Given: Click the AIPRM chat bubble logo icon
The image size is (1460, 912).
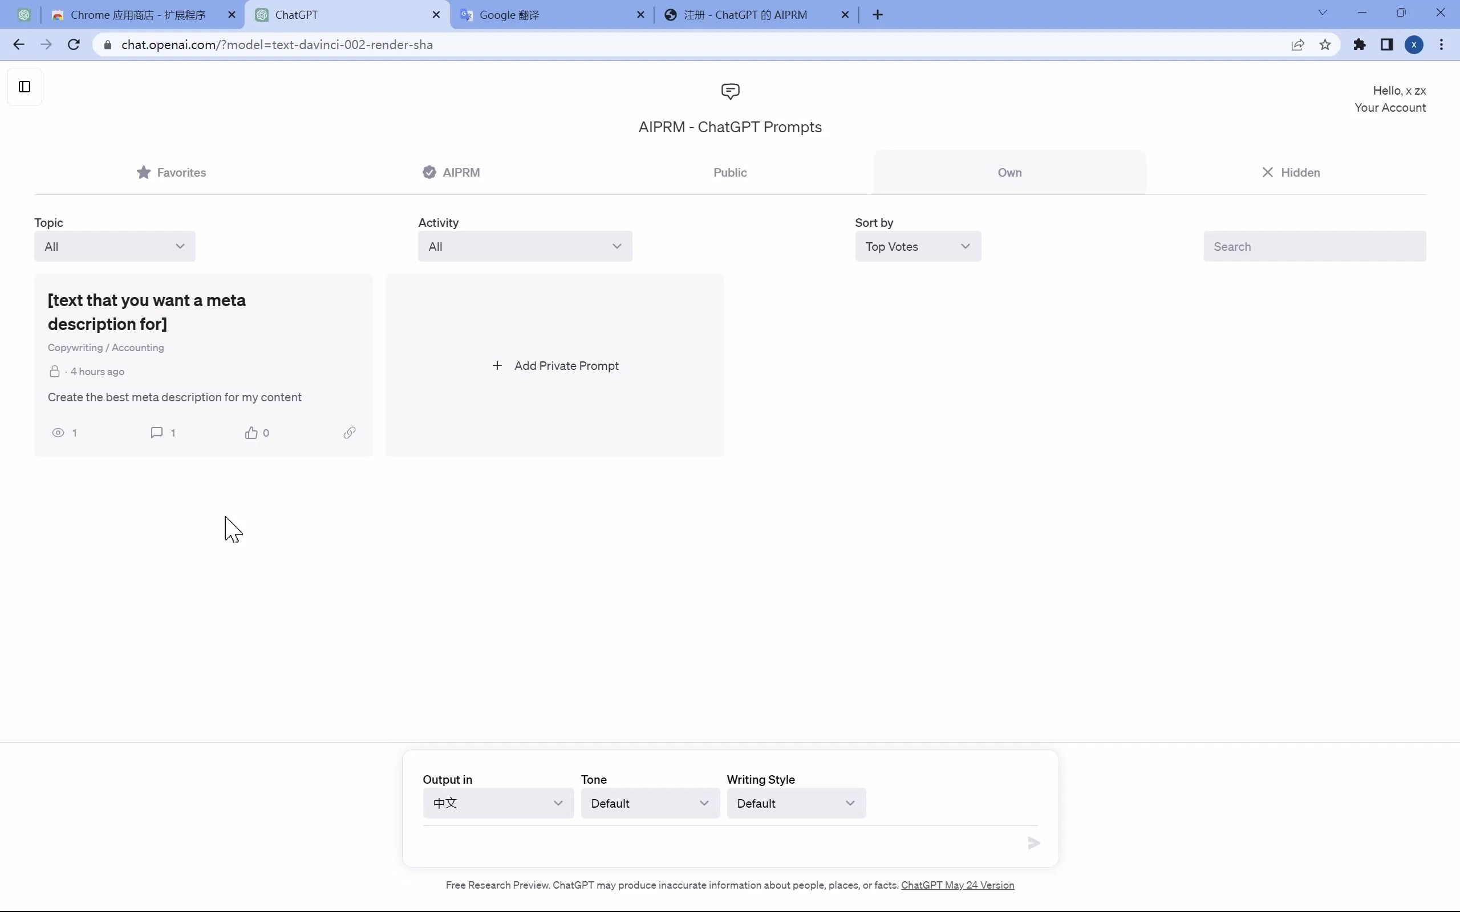Looking at the screenshot, I should tap(730, 92).
